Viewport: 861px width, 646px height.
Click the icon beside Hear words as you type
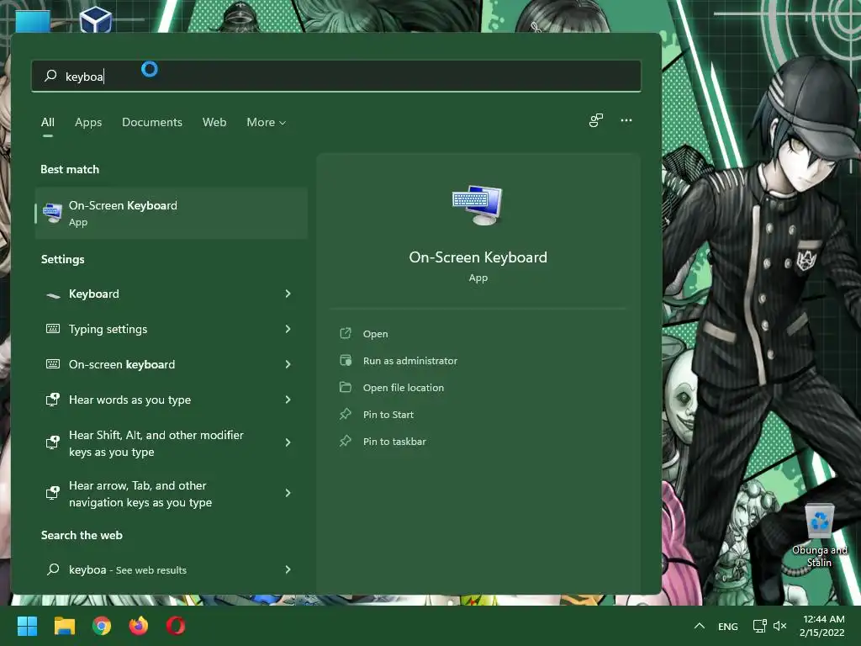53,400
